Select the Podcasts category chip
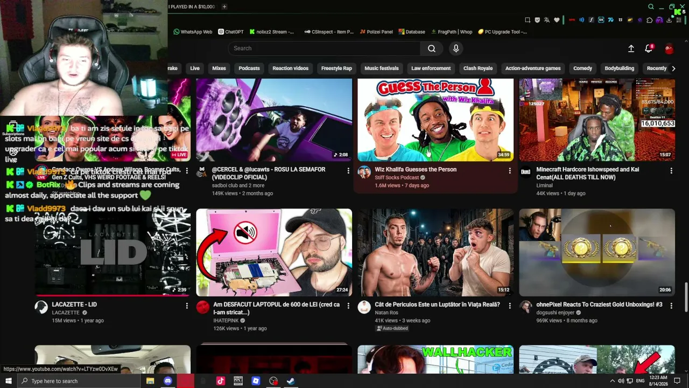689x388 pixels. point(249,68)
